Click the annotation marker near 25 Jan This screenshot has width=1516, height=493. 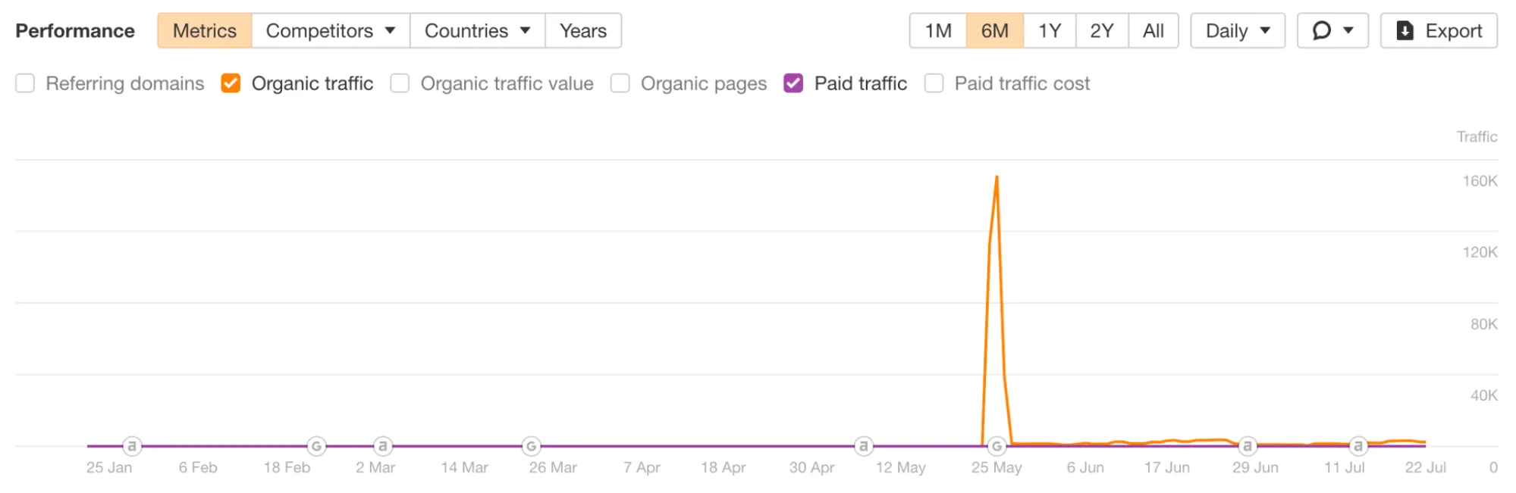pyautogui.click(x=132, y=446)
